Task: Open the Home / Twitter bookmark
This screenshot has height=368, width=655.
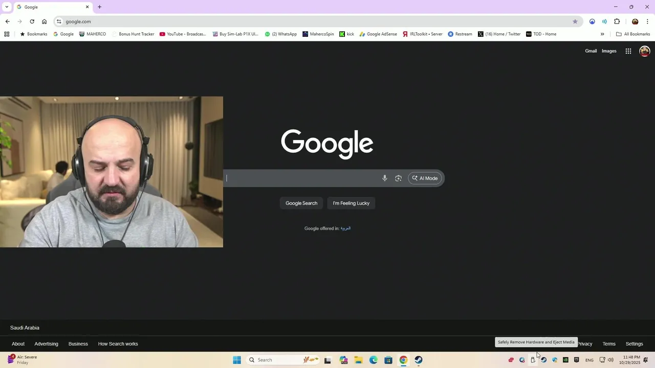Action: 499,34
